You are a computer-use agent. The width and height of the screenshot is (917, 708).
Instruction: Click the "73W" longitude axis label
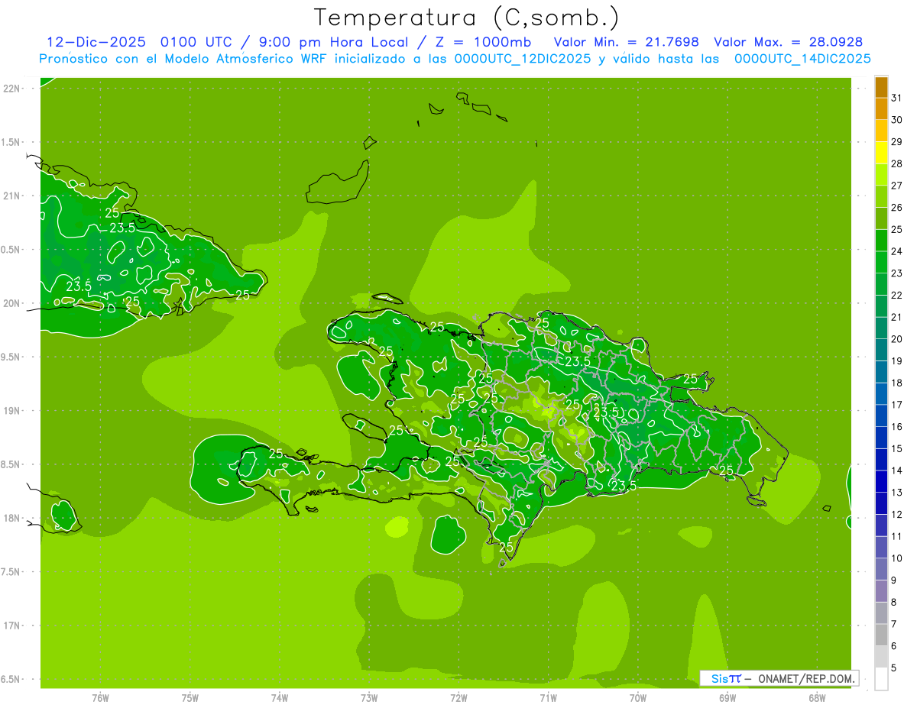(369, 698)
